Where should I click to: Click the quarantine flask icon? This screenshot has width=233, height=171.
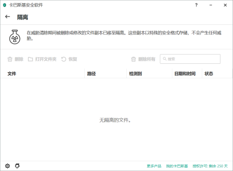point(15,37)
